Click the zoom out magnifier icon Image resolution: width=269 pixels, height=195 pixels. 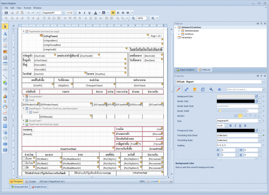(x=133, y=18)
